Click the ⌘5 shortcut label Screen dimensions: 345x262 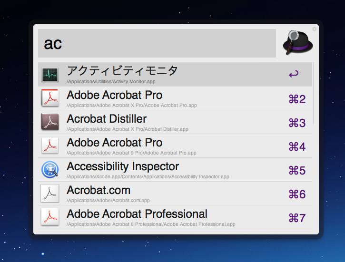[297, 171]
